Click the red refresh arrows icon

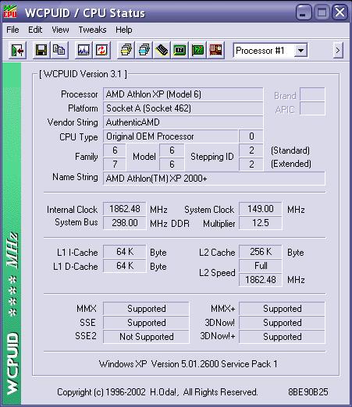pos(101,50)
